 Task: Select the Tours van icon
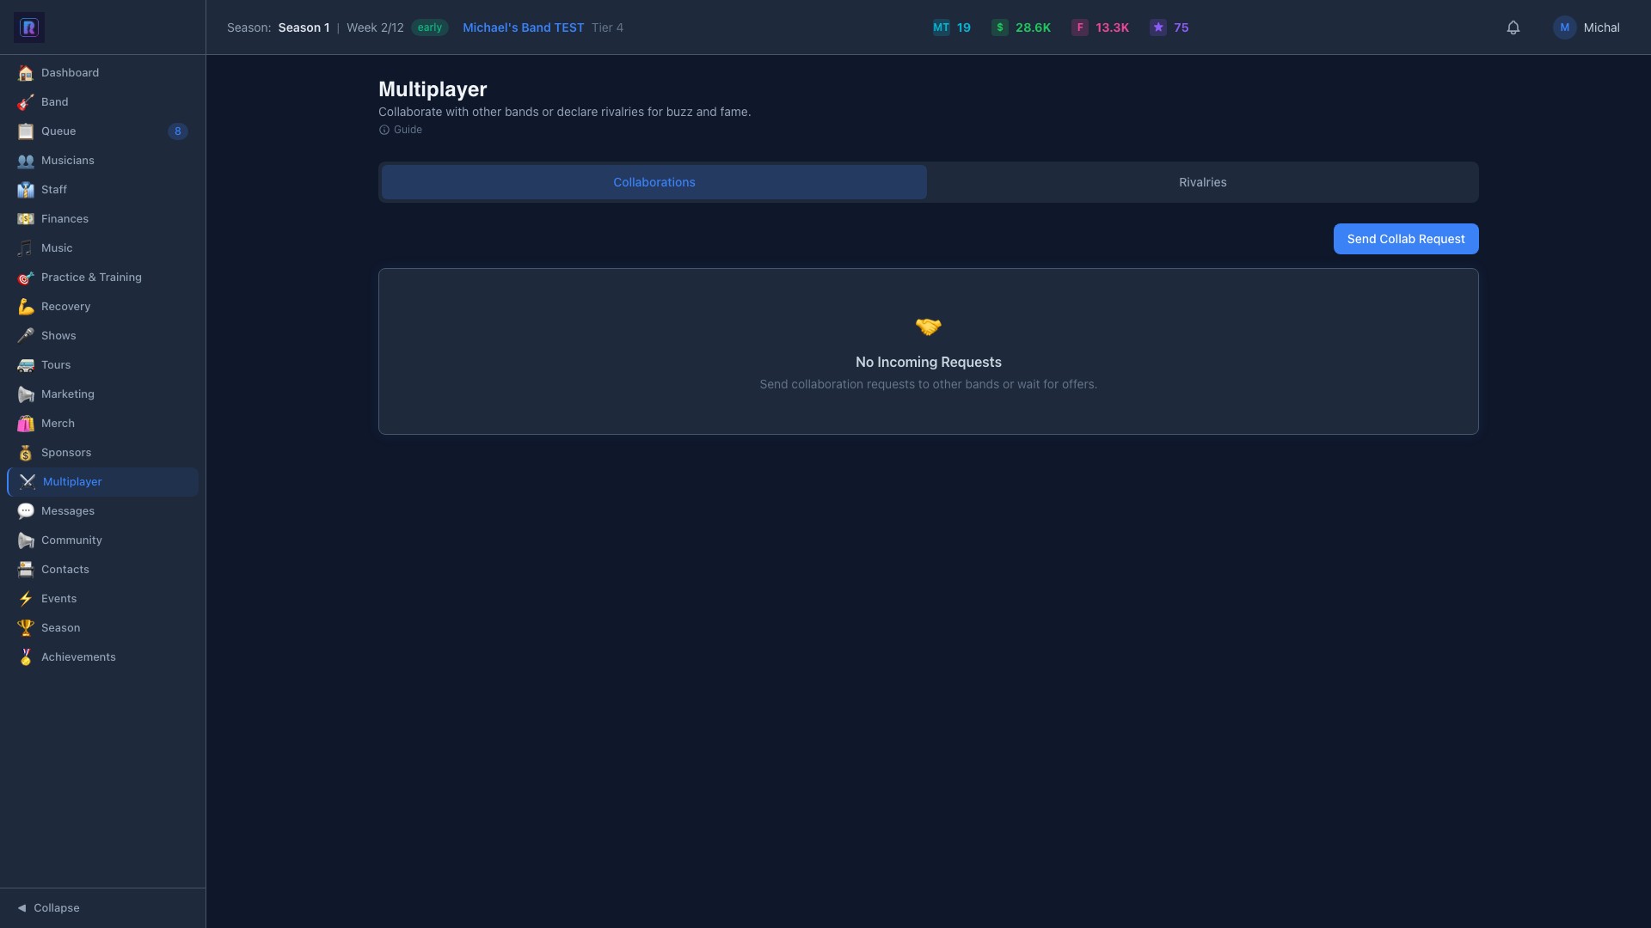pyautogui.click(x=26, y=365)
